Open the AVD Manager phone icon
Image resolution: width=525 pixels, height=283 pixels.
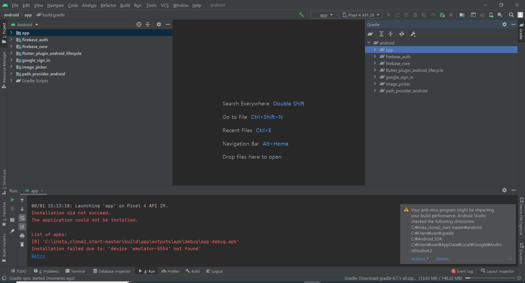[x=491, y=15]
